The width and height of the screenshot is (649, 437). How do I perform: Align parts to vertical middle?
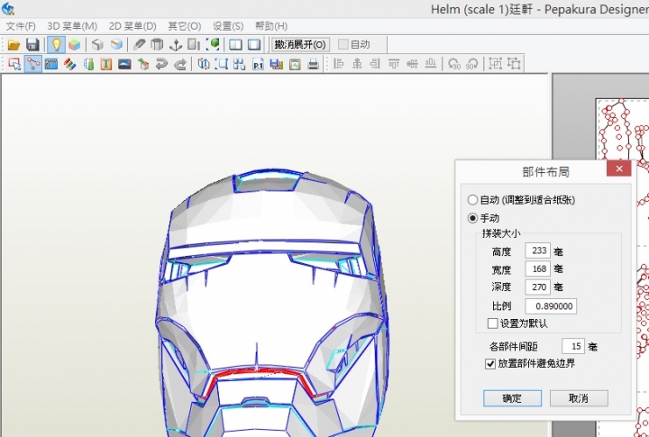[x=412, y=64]
